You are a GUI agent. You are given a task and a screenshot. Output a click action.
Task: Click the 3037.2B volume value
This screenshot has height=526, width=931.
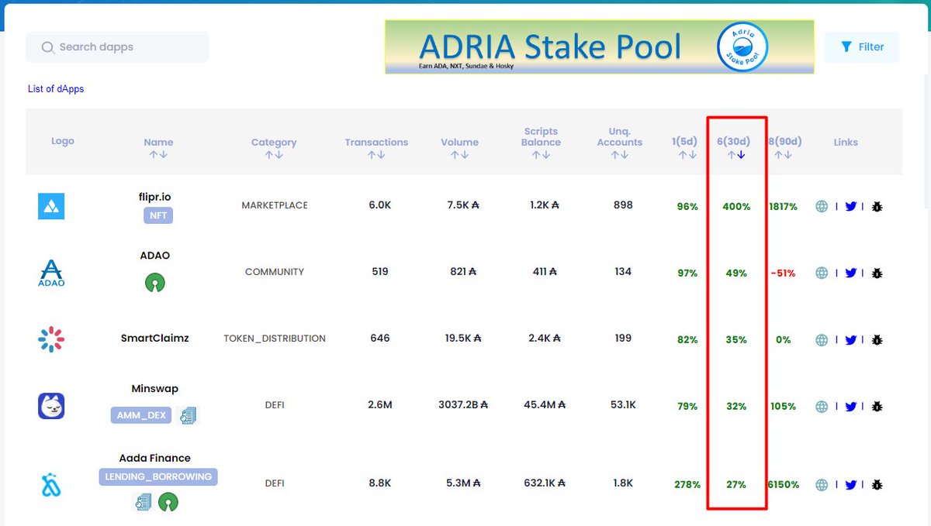tap(462, 404)
